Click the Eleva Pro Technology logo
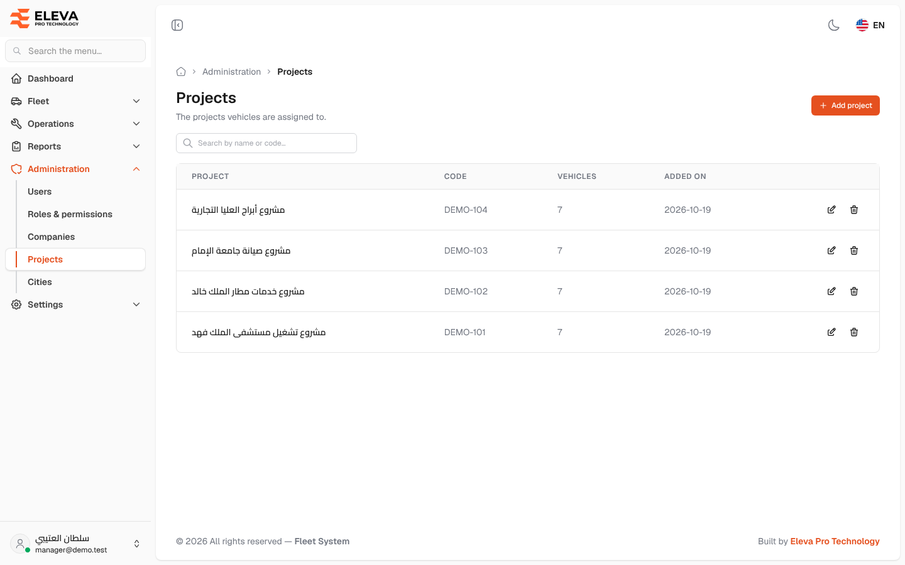Viewport: 905px width, 565px height. click(x=45, y=18)
